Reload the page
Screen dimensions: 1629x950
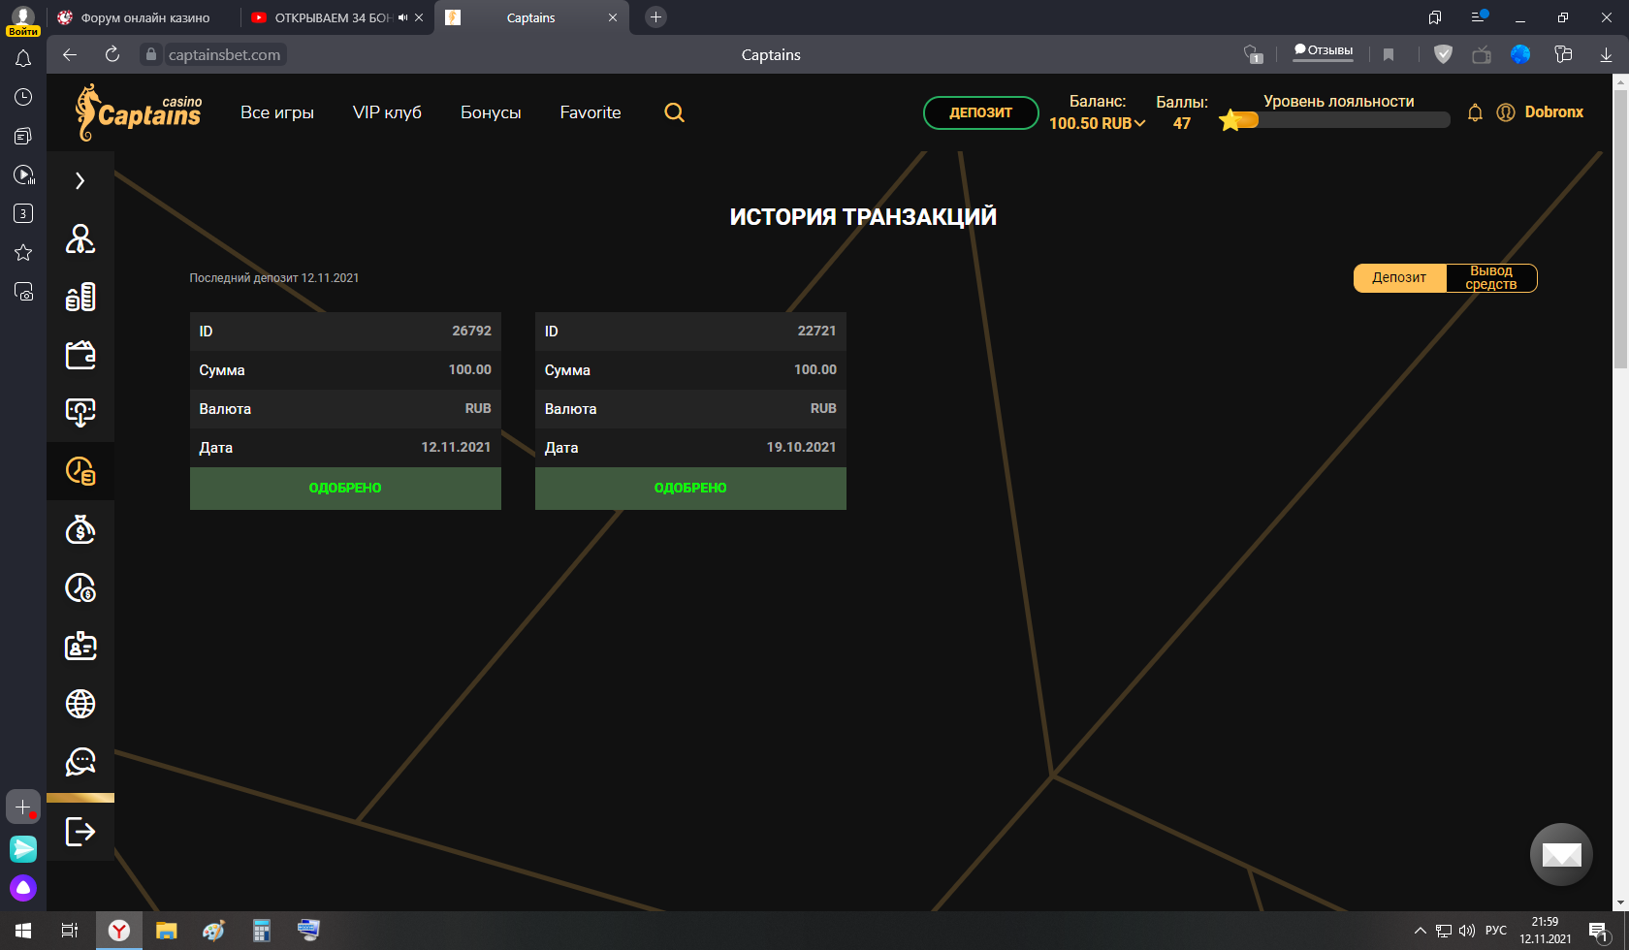tap(112, 54)
